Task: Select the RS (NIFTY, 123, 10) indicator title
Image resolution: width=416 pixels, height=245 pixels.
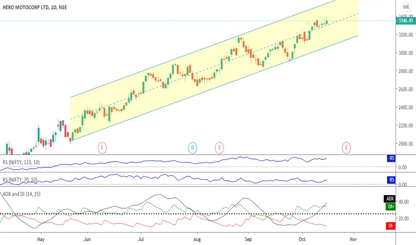Action: coord(21,162)
